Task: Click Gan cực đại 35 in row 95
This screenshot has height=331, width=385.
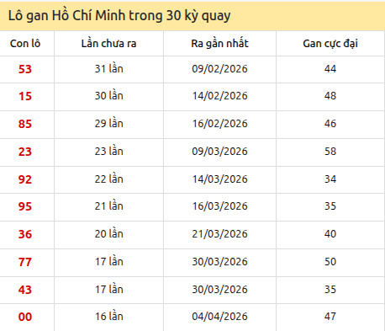Action: [x=330, y=206]
